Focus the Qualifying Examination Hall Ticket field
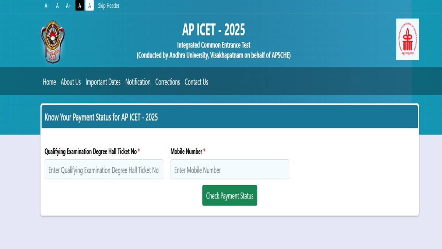 104,169
